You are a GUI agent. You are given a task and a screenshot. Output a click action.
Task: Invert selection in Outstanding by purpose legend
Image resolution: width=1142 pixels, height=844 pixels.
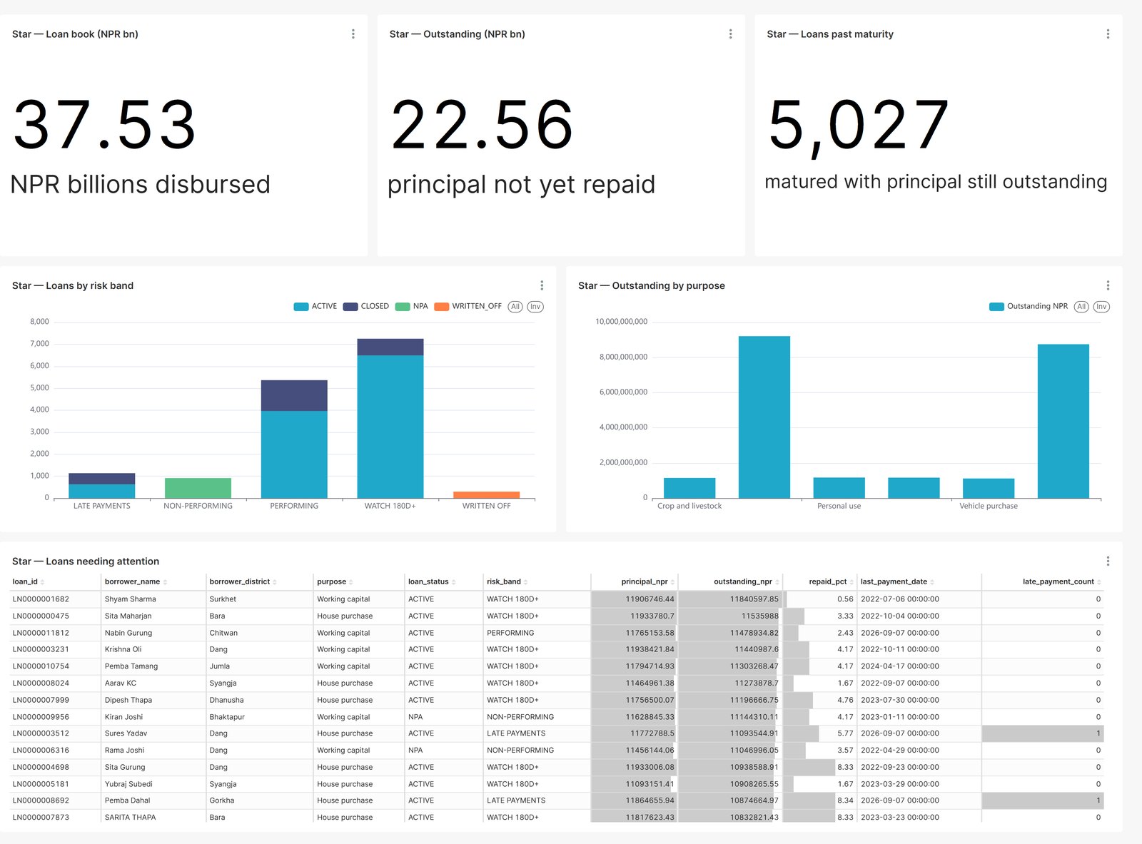pyautogui.click(x=1101, y=307)
